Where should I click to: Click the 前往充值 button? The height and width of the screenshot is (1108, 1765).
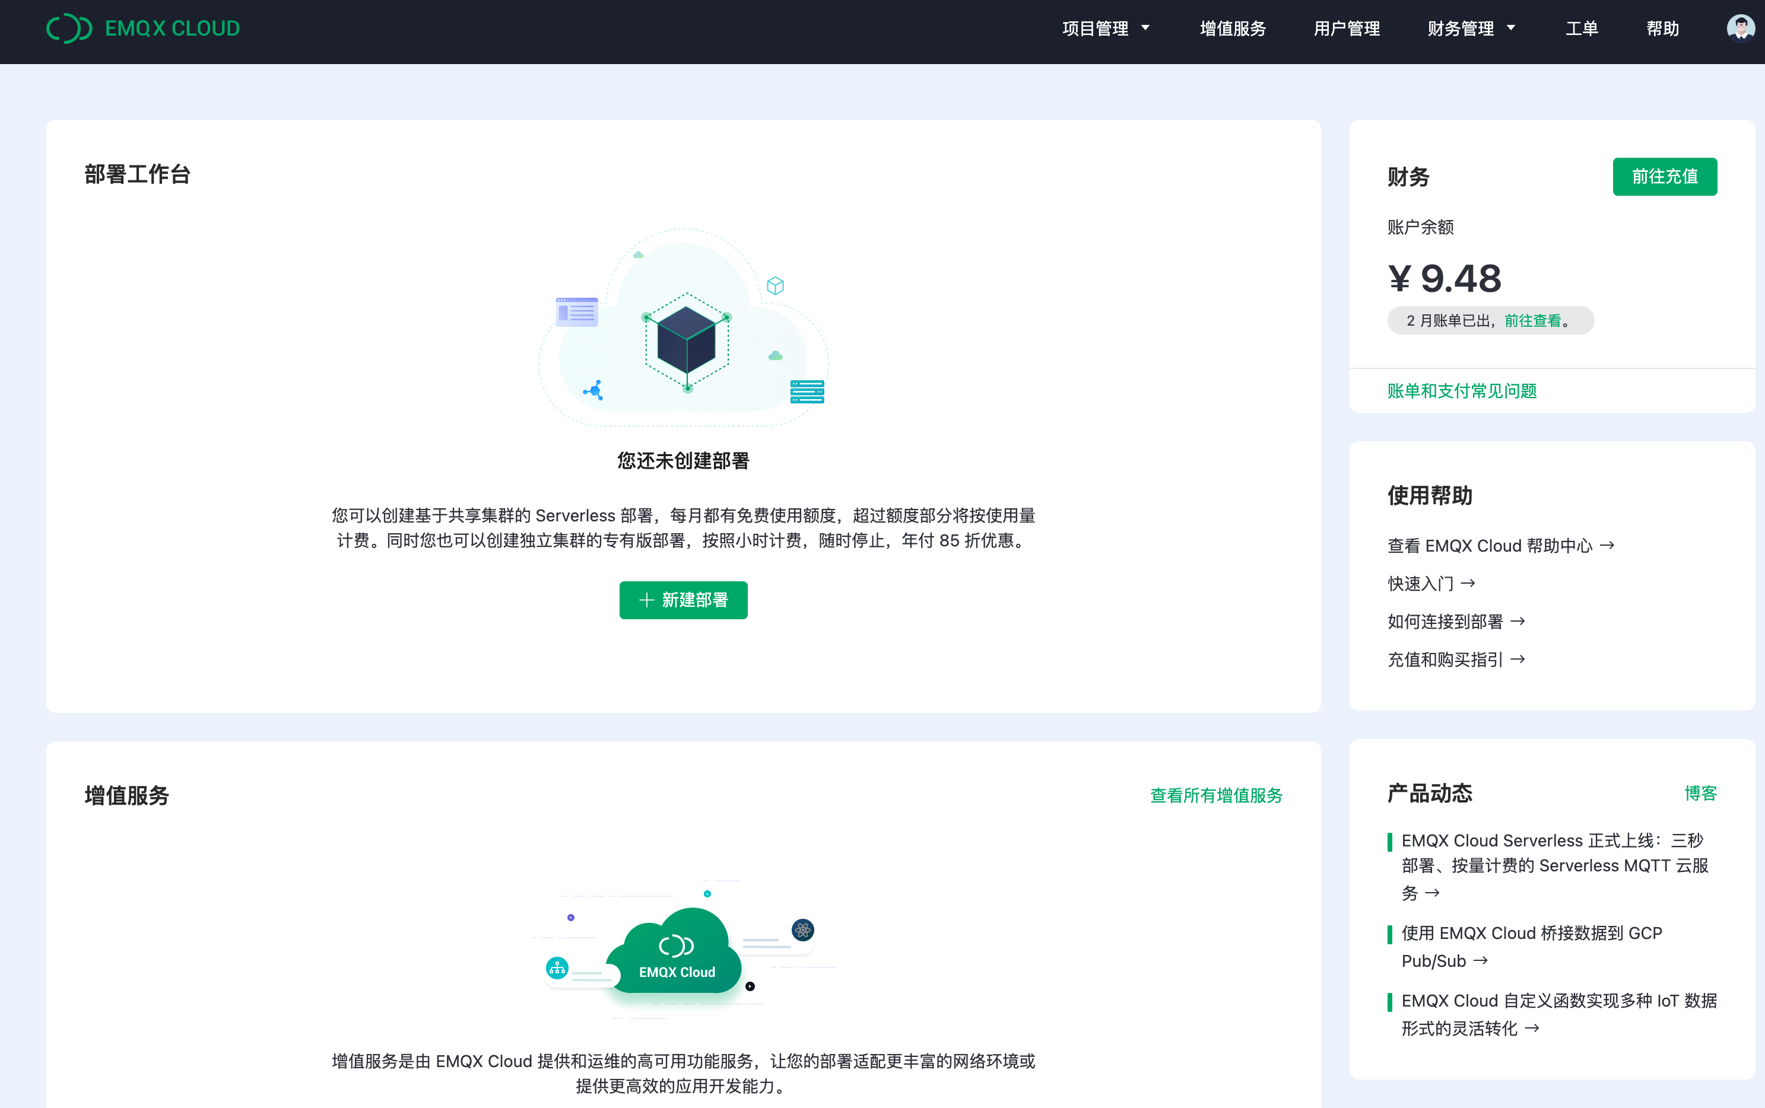pos(1665,176)
